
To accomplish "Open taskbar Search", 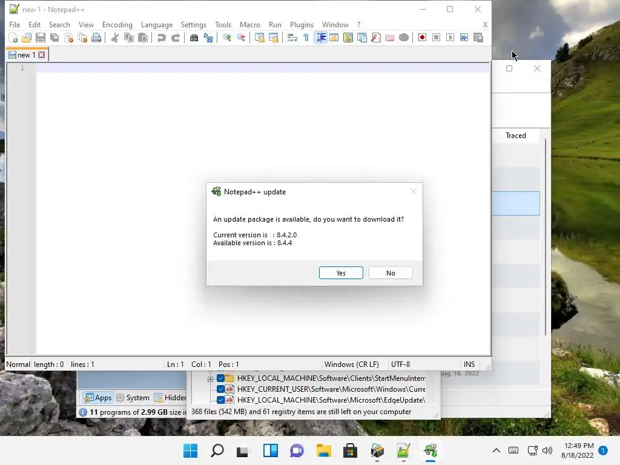I will coord(217,450).
